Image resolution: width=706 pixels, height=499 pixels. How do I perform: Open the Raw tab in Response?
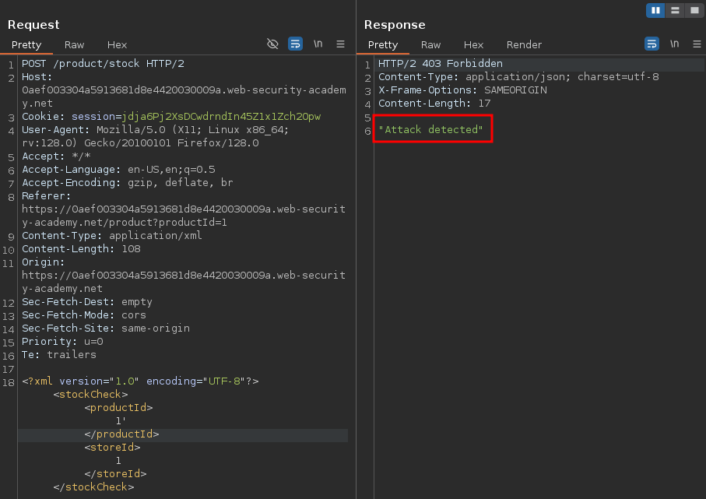point(431,45)
